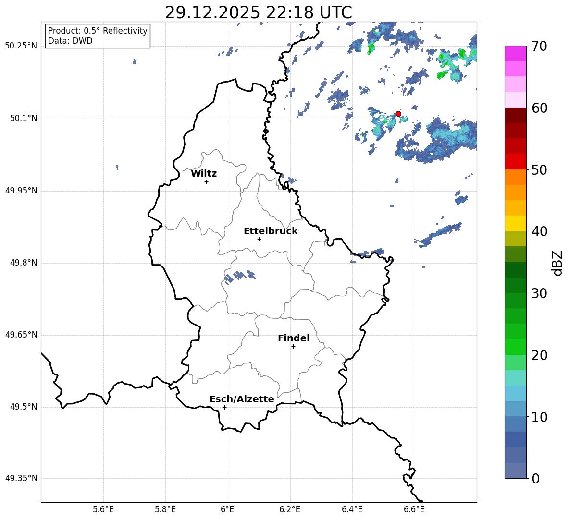Screen dimensions: 569x519
Task: Click the 6.2°E longitude label
Action: tap(290, 509)
